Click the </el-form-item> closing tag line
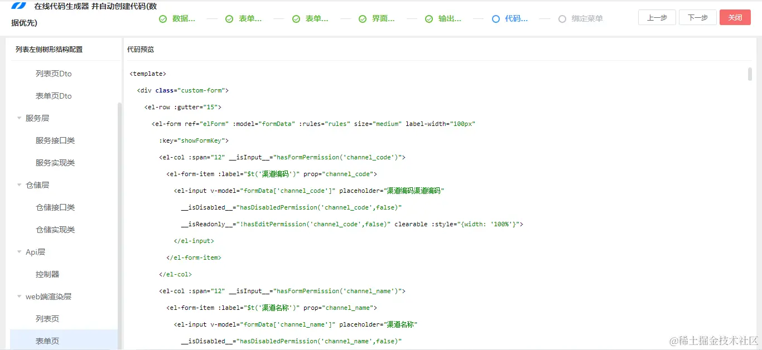This screenshot has width=762, height=350. 194,257
